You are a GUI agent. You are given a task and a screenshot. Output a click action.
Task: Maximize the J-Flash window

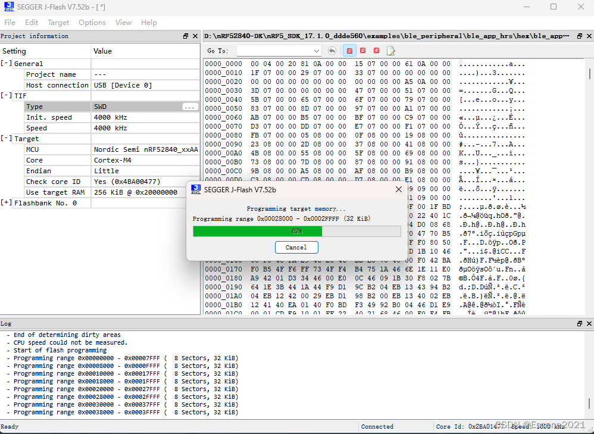tap(554, 7)
